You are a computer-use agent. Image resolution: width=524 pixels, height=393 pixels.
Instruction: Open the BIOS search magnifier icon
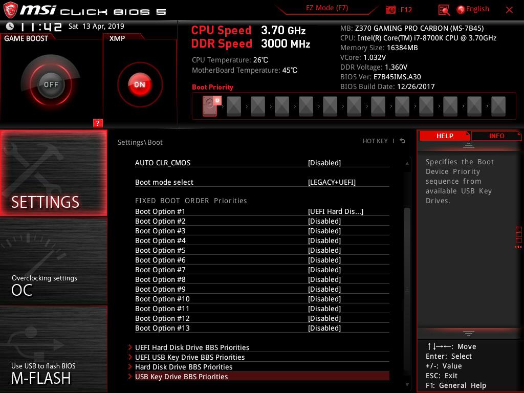(444, 10)
